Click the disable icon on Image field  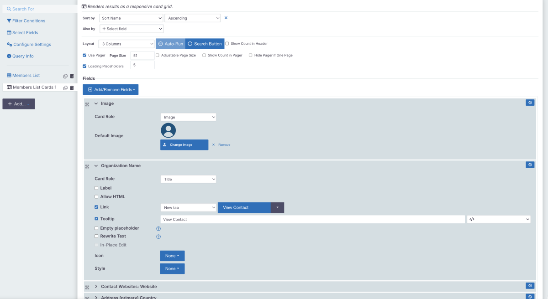(x=530, y=103)
